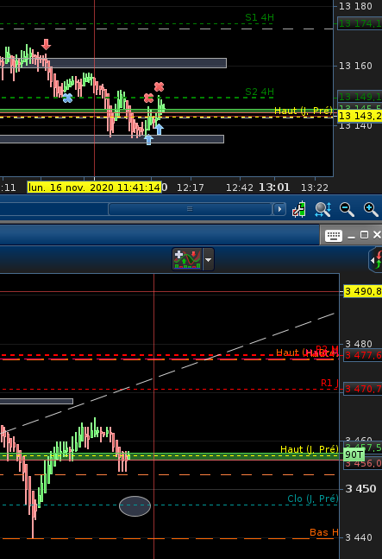This screenshot has height=559, width=382.
Task: Select the upper blue up arrow marker
Action: click(160, 129)
